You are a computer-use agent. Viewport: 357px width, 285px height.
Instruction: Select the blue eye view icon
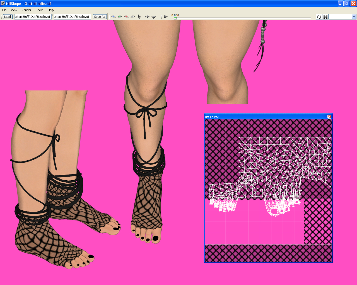pos(113,17)
